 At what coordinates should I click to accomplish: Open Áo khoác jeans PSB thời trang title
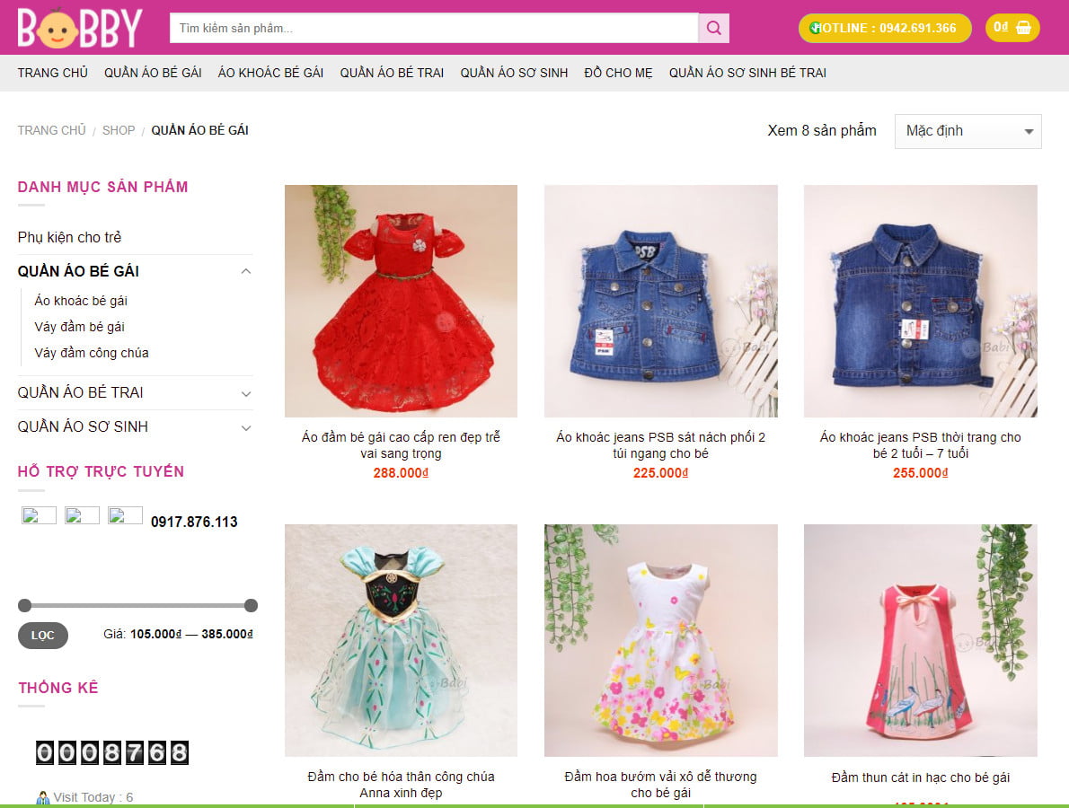click(921, 445)
